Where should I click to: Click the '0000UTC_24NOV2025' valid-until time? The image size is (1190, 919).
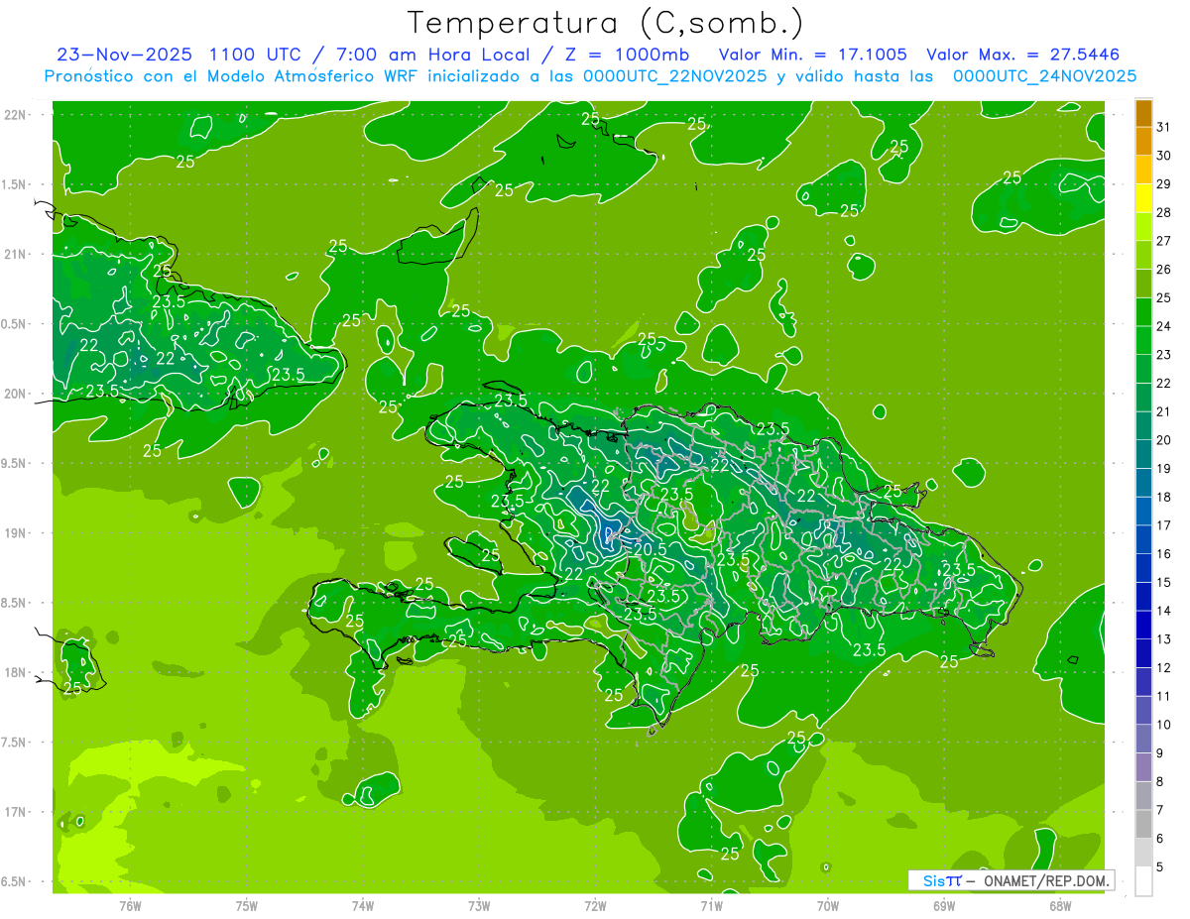coord(1044,75)
